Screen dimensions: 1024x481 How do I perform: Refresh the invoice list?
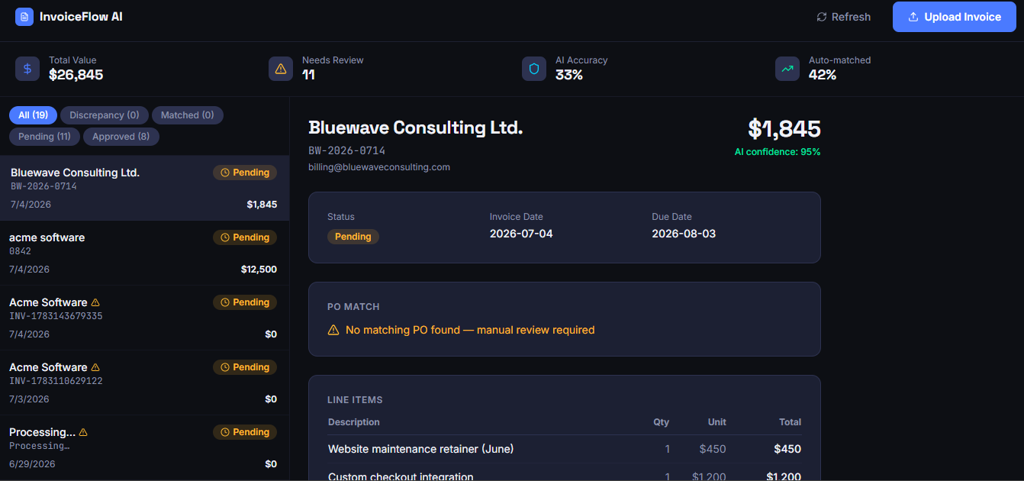[843, 17]
